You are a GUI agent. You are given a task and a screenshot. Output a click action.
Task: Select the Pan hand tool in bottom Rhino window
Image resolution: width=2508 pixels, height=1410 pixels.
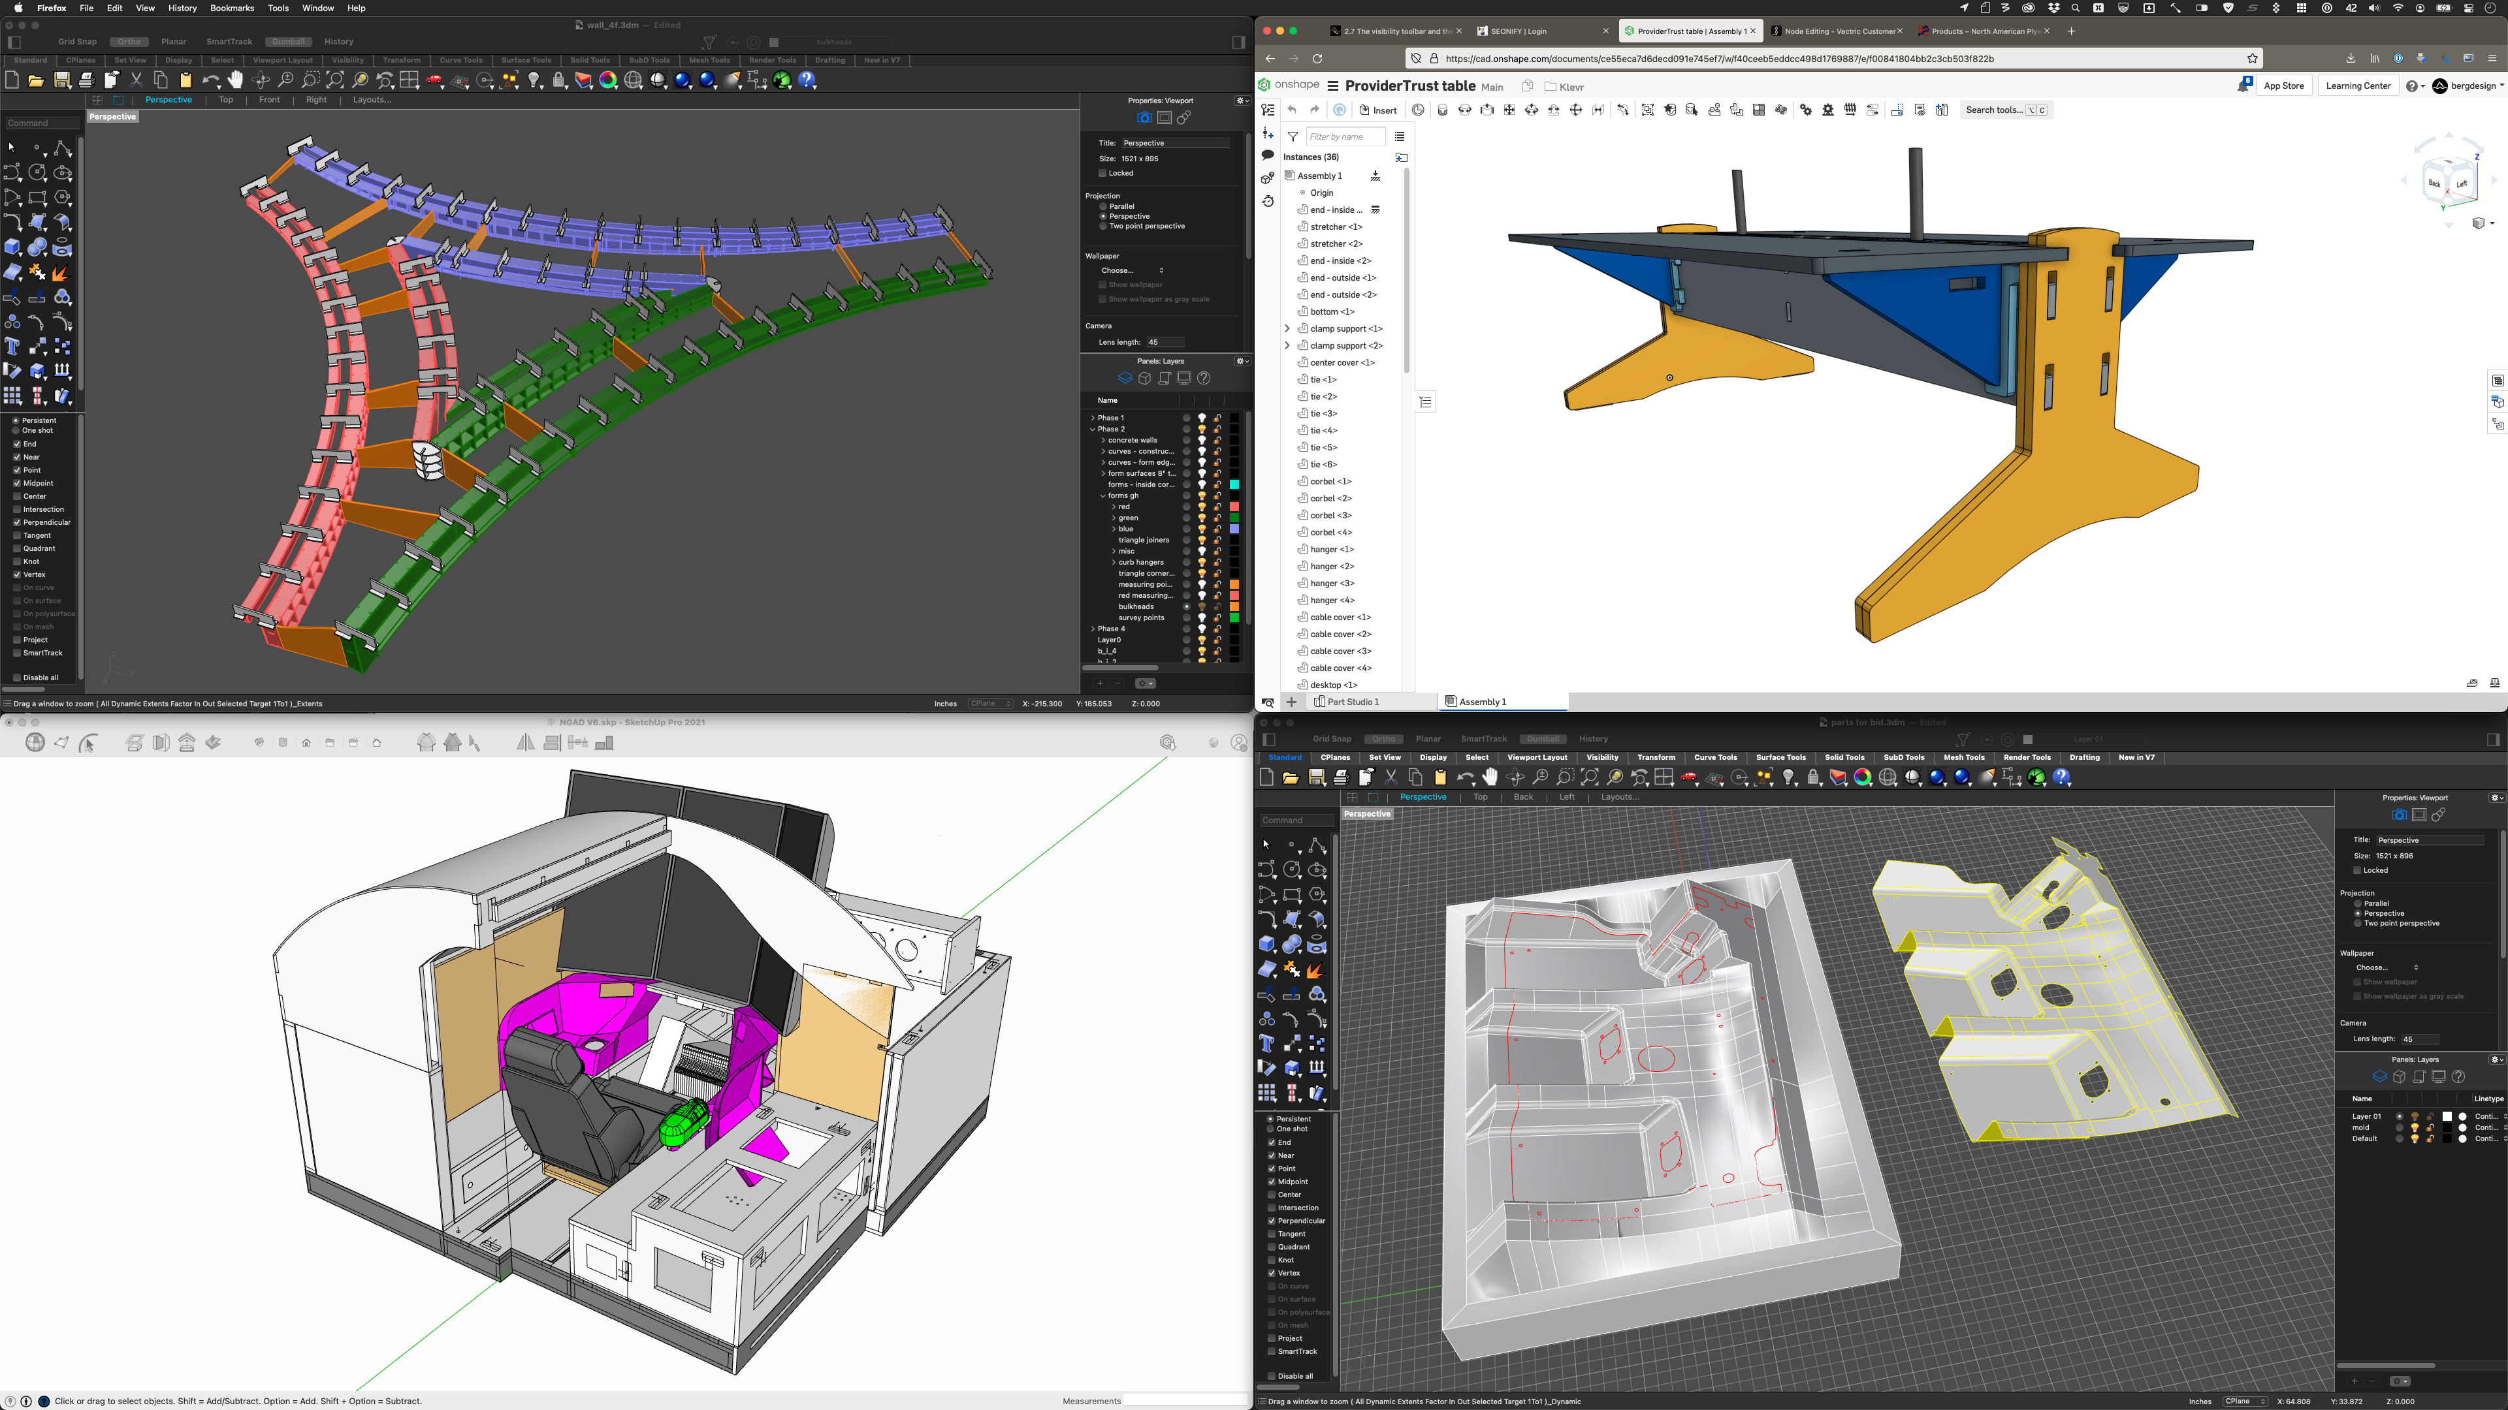pos(1490,777)
